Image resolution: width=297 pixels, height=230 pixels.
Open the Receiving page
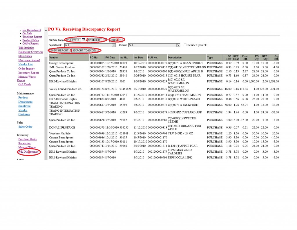click(x=24, y=143)
